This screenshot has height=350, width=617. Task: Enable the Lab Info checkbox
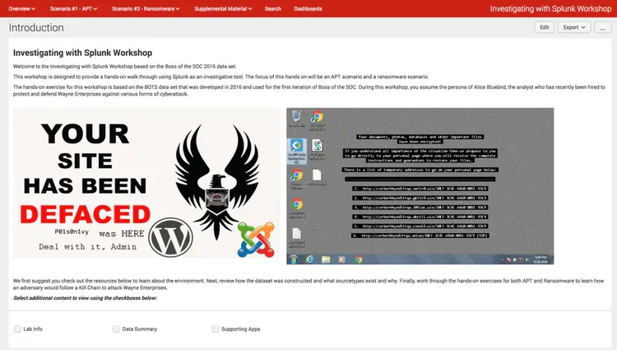[x=17, y=329]
